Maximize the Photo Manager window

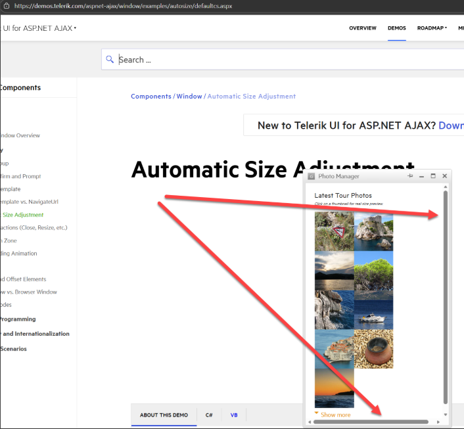click(x=433, y=176)
